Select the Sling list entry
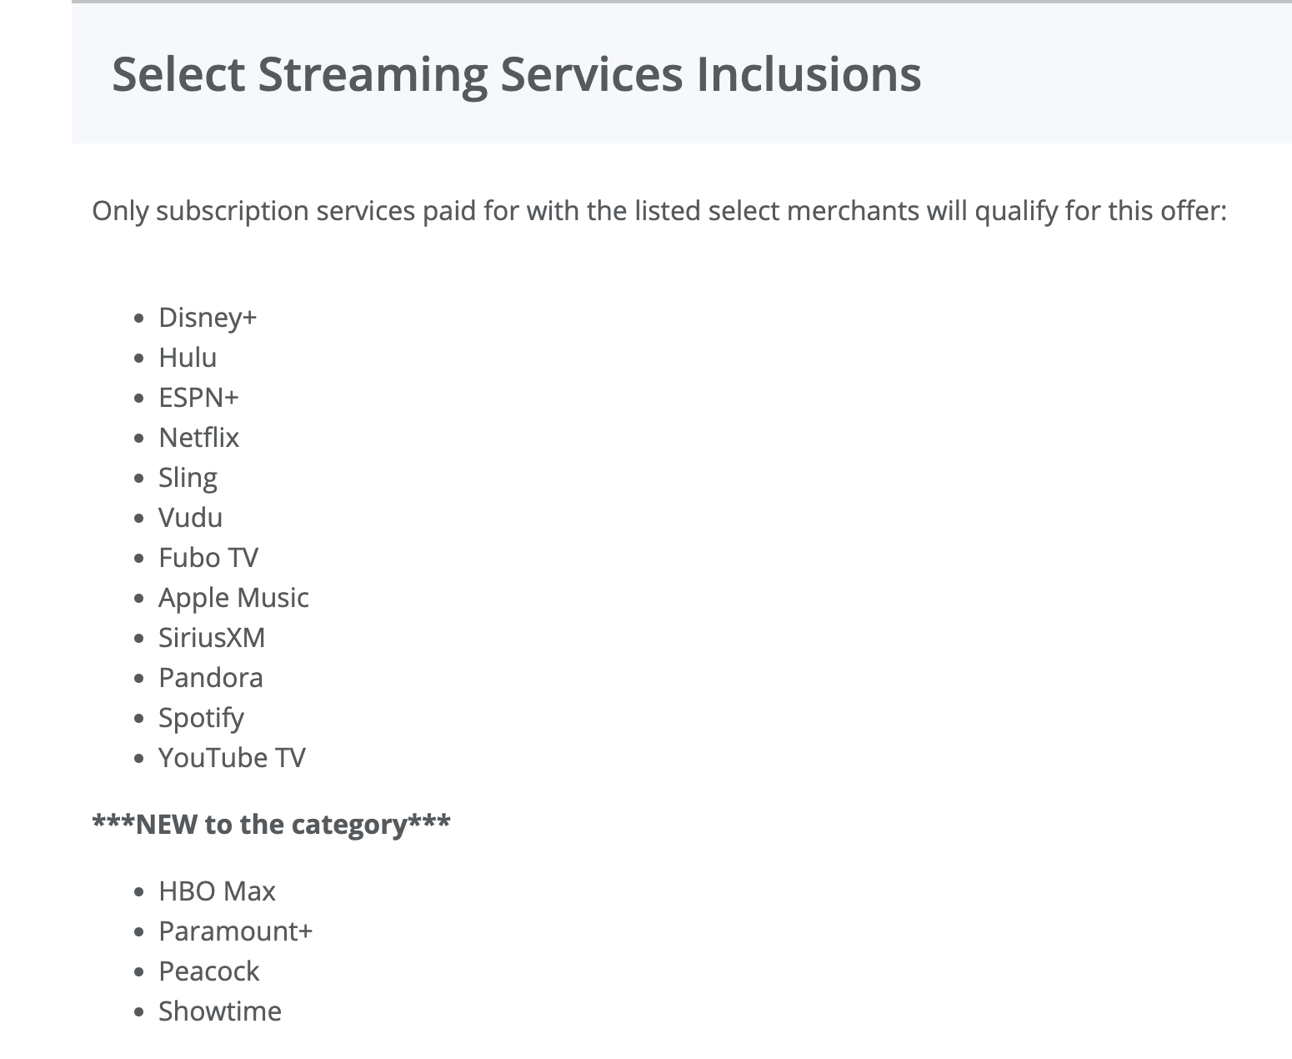 188,478
